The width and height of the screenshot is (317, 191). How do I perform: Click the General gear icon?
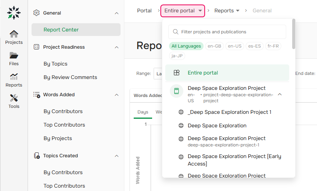[36, 13]
